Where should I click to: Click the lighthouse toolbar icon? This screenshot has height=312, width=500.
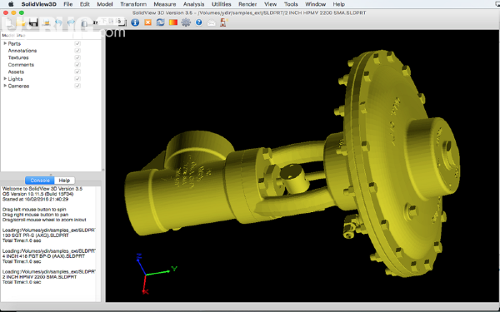pos(223,22)
